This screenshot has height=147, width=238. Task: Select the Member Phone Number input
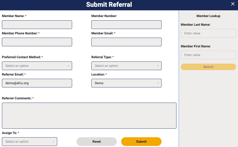[37, 42]
